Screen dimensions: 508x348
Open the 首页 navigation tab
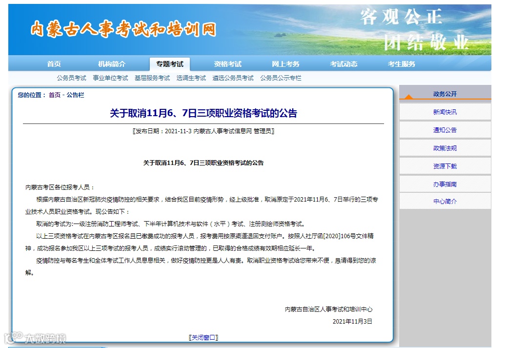(x=54, y=64)
